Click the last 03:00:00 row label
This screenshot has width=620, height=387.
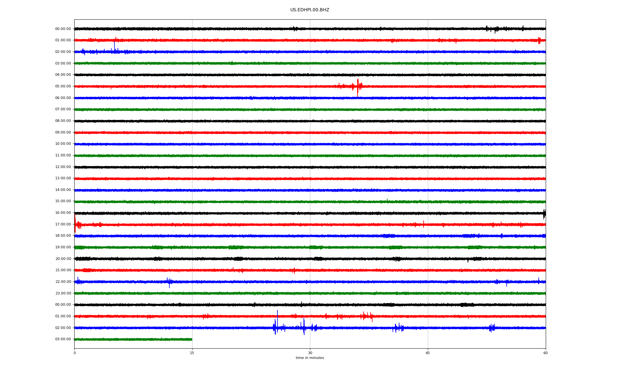tap(63, 339)
